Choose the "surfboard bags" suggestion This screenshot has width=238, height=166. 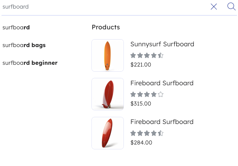pyautogui.click(x=24, y=45)
